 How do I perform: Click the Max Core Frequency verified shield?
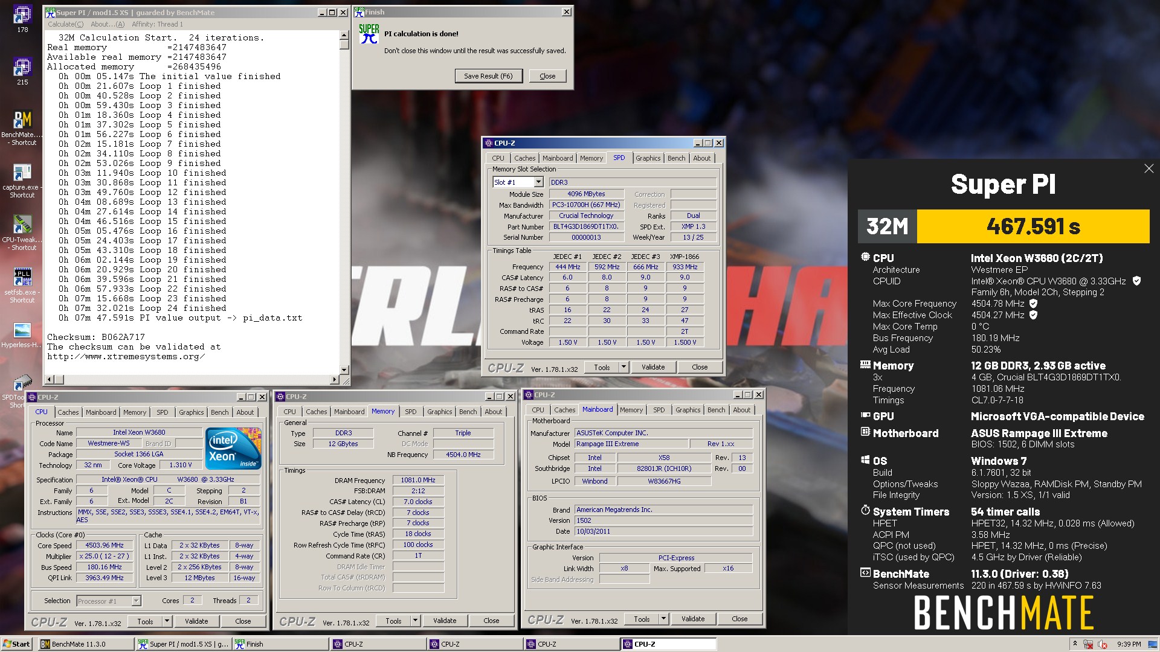coord(1033,303)
